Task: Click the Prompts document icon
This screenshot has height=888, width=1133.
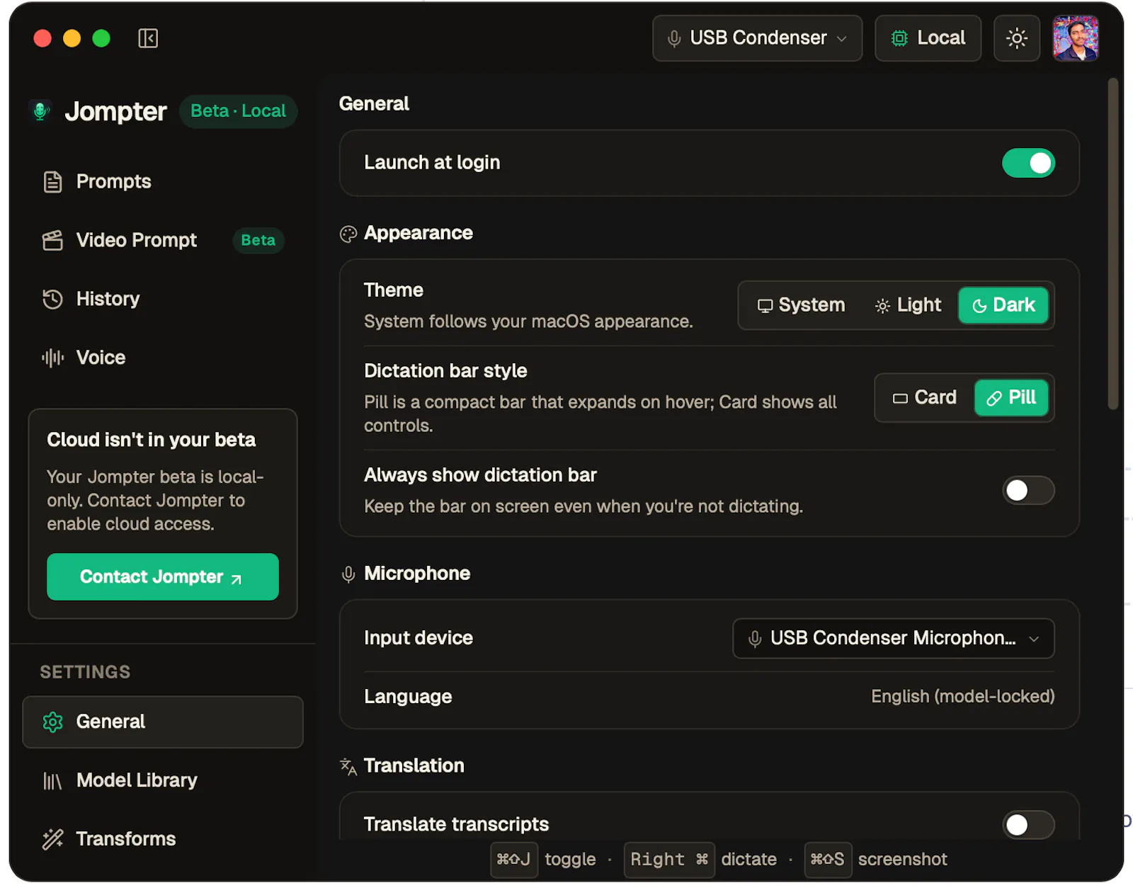Action: tap(52, 182)
